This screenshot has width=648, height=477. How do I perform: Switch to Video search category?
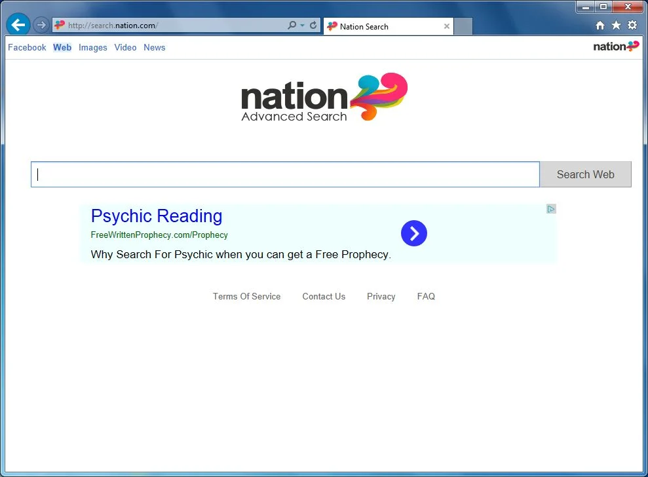(x=125, y=48)
